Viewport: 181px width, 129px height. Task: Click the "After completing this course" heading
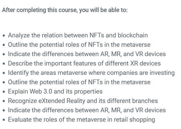click(x=65, y=10)
